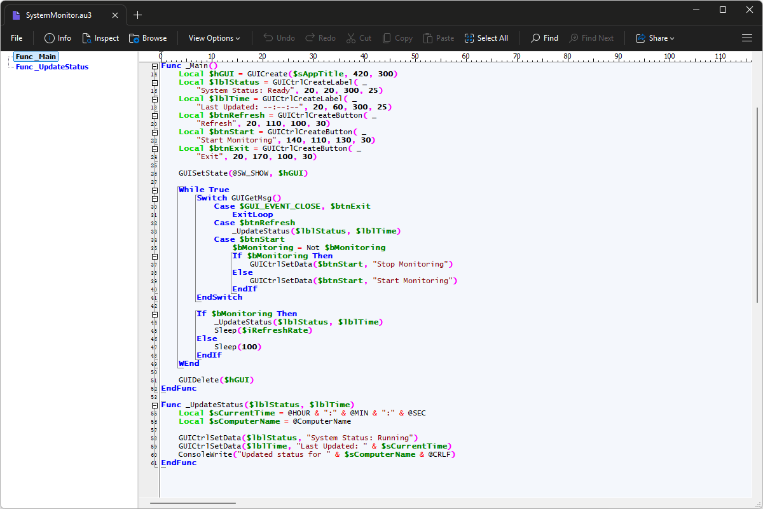Maximize the application window
Viewport: 763px width, 509px height.
(723, 10)
